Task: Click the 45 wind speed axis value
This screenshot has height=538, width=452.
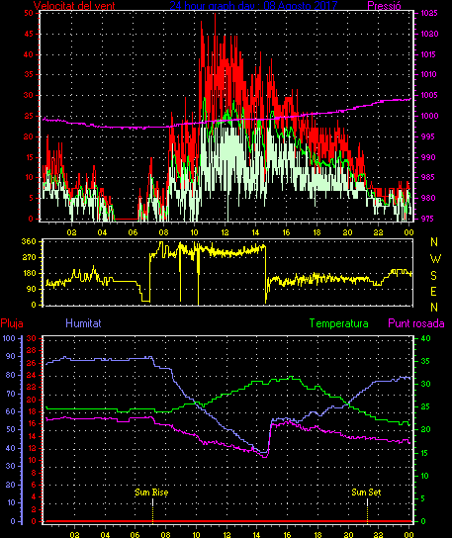Action: click(x=29, y=34)
